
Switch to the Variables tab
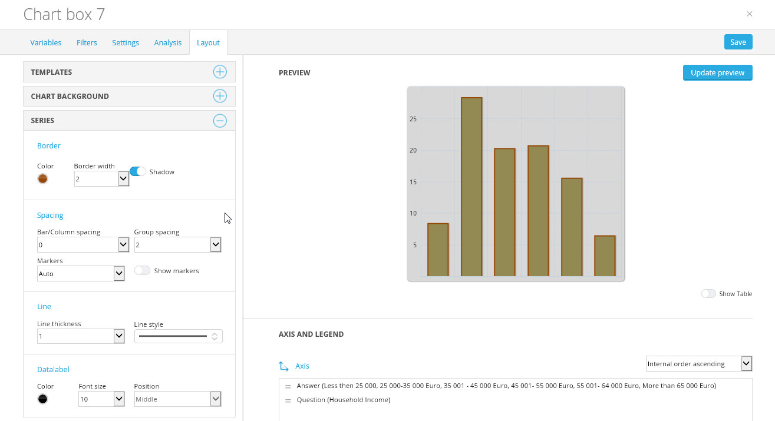[45, 42]
